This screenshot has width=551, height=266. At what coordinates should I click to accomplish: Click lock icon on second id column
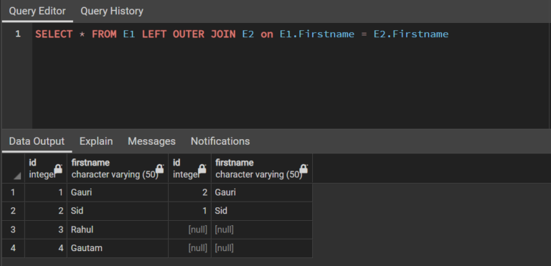point(202,168)
